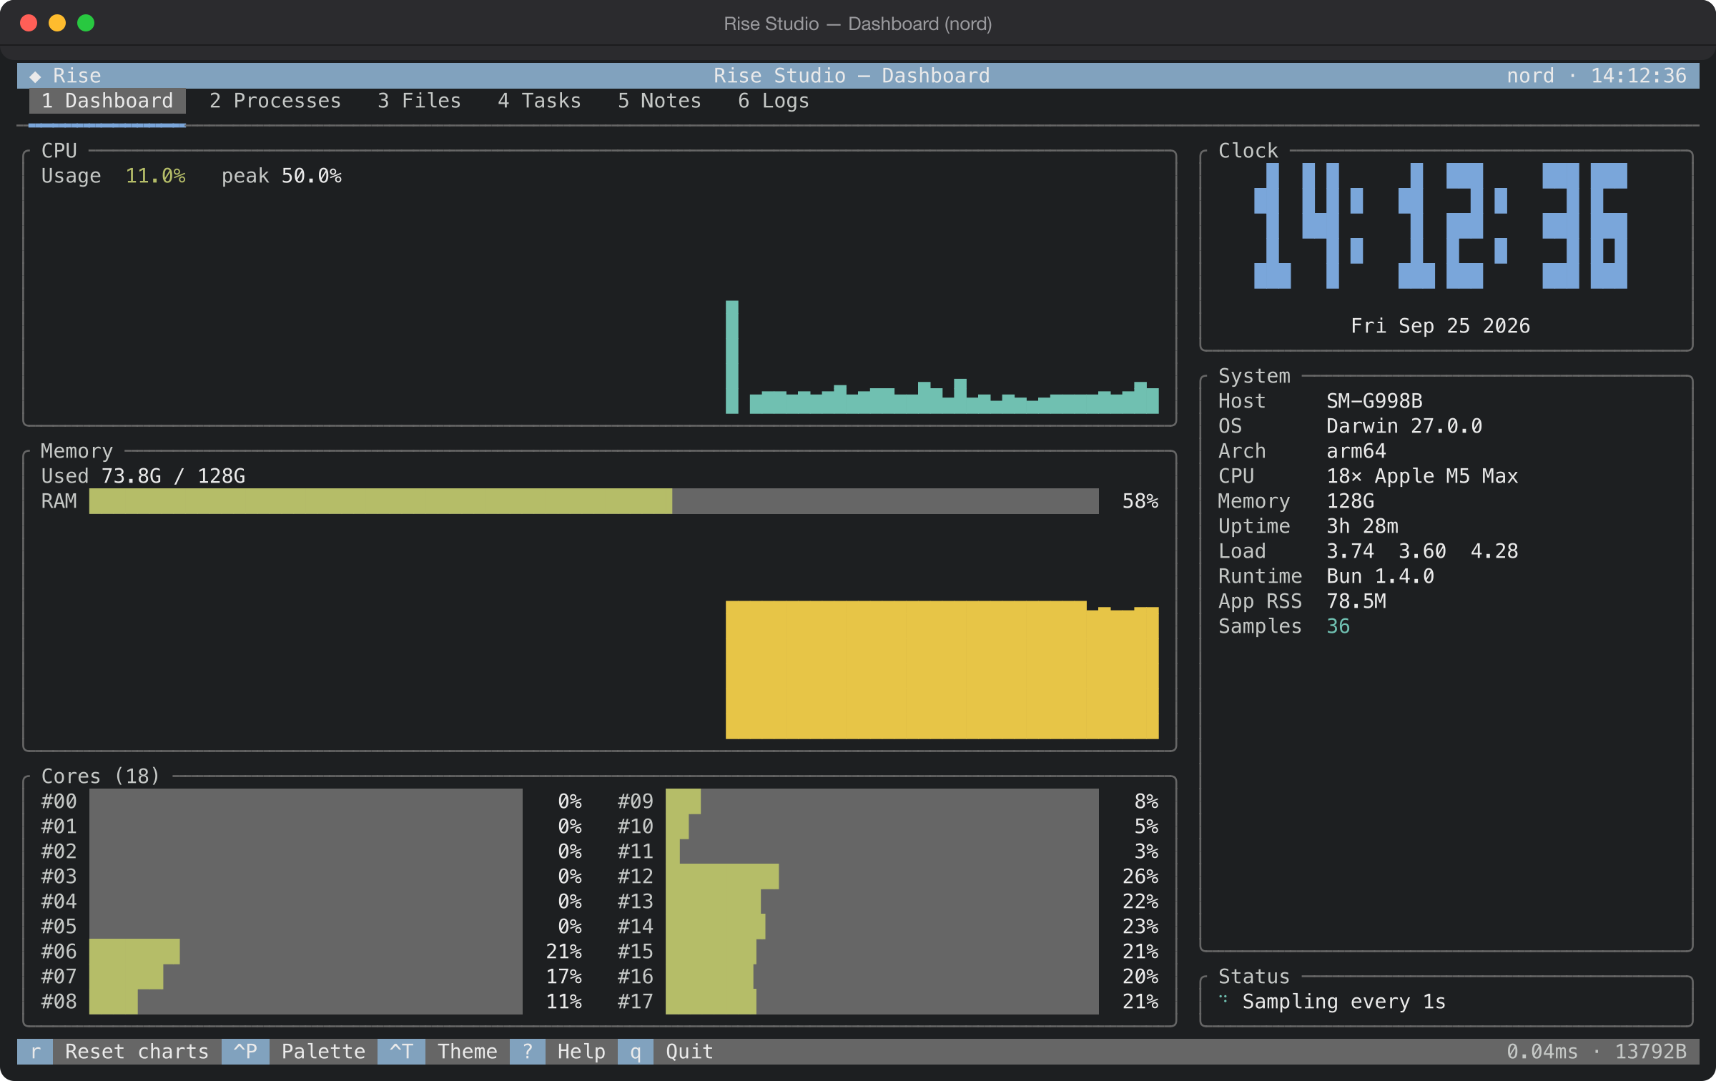Open the Theme switcher

point(468,1051)
